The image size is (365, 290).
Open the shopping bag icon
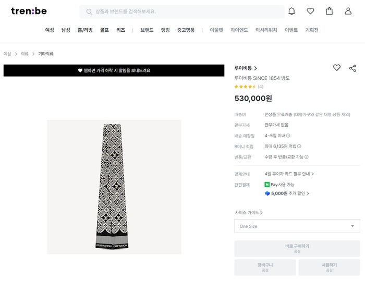pyautogui.click(x=329, y=11)
